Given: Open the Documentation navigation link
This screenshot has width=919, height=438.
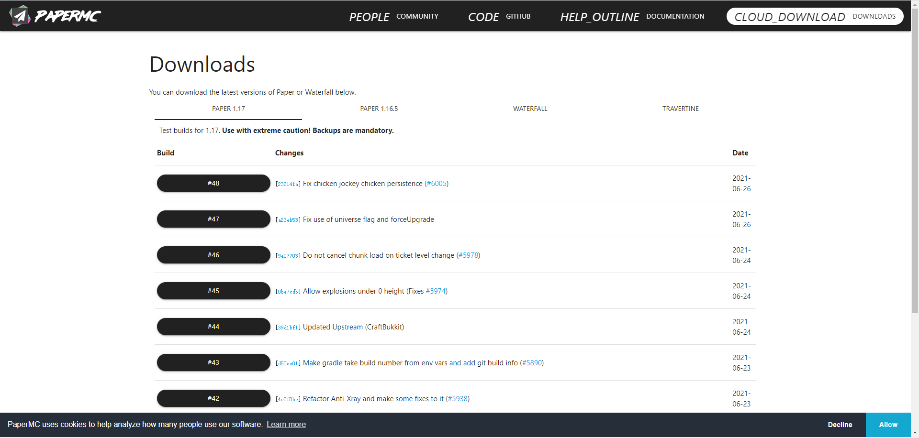Looking at the screenshot, I should point(632,16).
